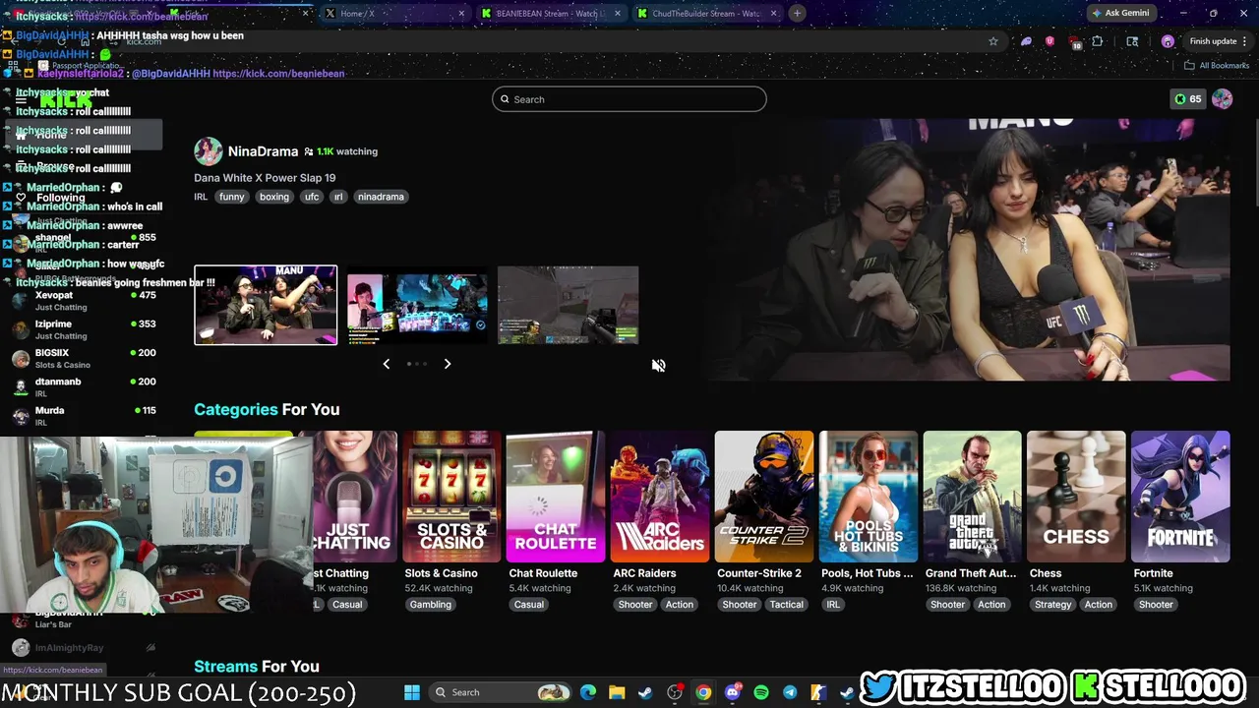The height and width of the screenshot is (708, 1259).
Task: Close the BEANIEBEAN Stream tab
Action: pos(618,13)
